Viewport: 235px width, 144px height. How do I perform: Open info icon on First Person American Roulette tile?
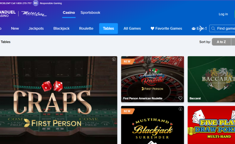(x=180, y=59)
